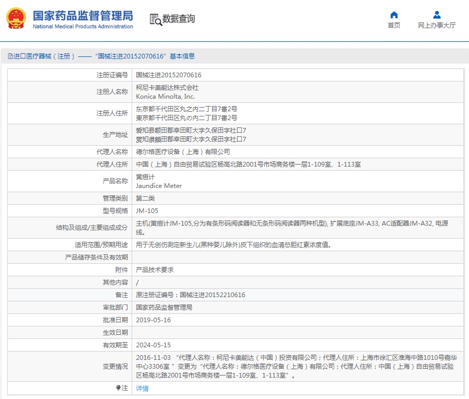The height and width of the screenshot is (399, 469).
Task: Click the 管理类别 row label
Action: [115, 198]
